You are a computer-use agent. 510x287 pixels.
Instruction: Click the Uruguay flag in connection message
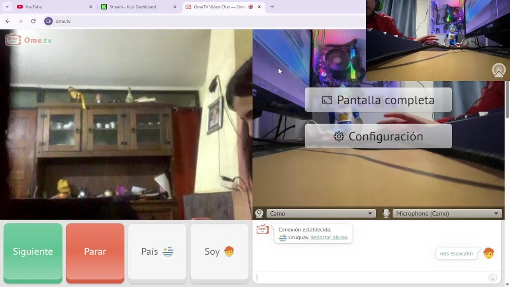pos(283,238)
